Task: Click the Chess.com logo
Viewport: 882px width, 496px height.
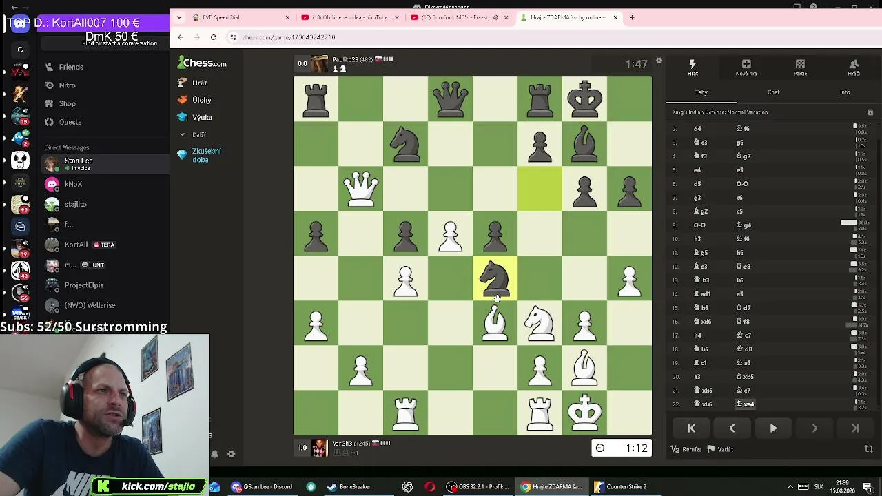Action: click(x=202, y=63)
